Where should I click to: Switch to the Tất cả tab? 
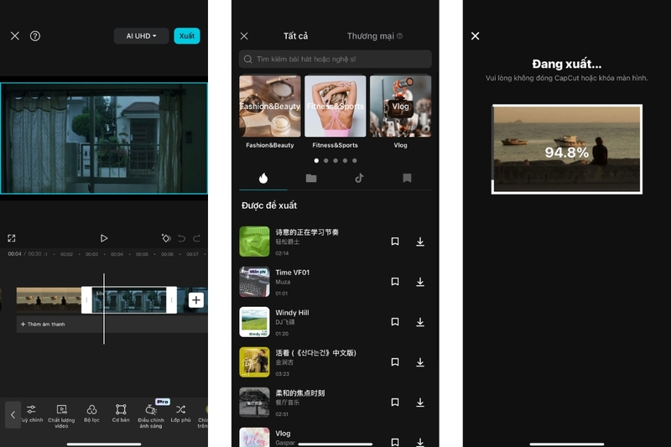point(295,36)
